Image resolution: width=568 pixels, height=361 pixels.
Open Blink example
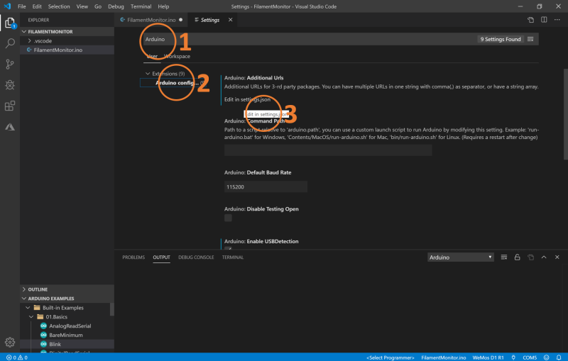tap(55, 344)
